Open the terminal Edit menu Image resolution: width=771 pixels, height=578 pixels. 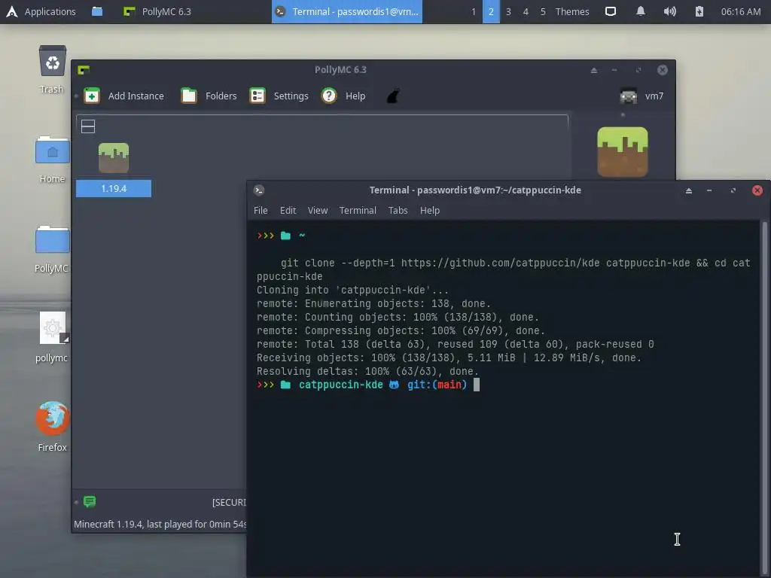pyautogui.click(x=288, y=211)
